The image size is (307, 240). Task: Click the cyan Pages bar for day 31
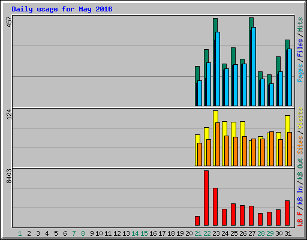tap(290, 77)
